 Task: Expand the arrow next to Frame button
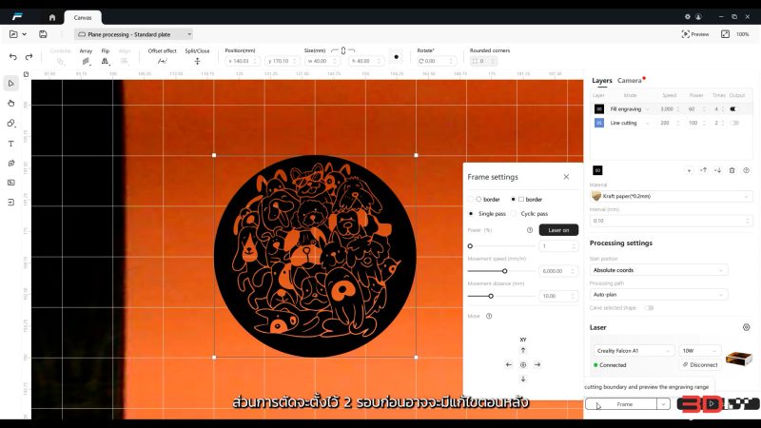coord(663,403)
